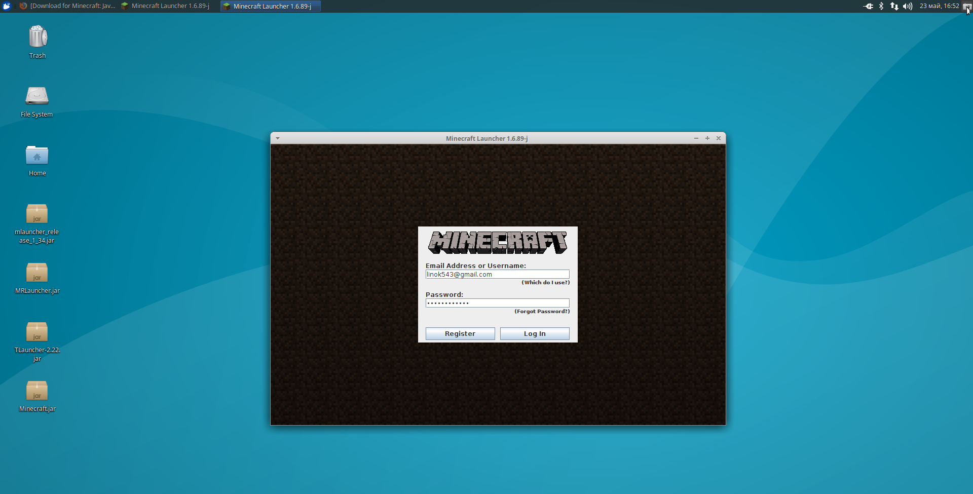Image resolution: width=973 pixels, height=494 pixels.
Task: Open the launcher window title menu arrow
Action: 278,138
